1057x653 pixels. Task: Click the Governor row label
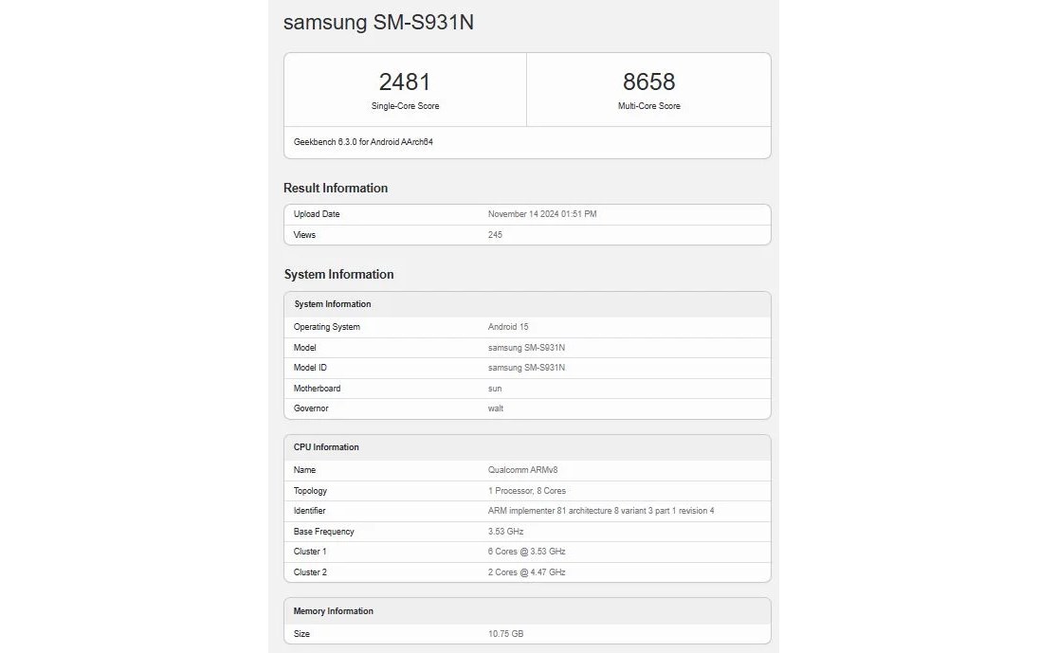[x=311, y=408]
